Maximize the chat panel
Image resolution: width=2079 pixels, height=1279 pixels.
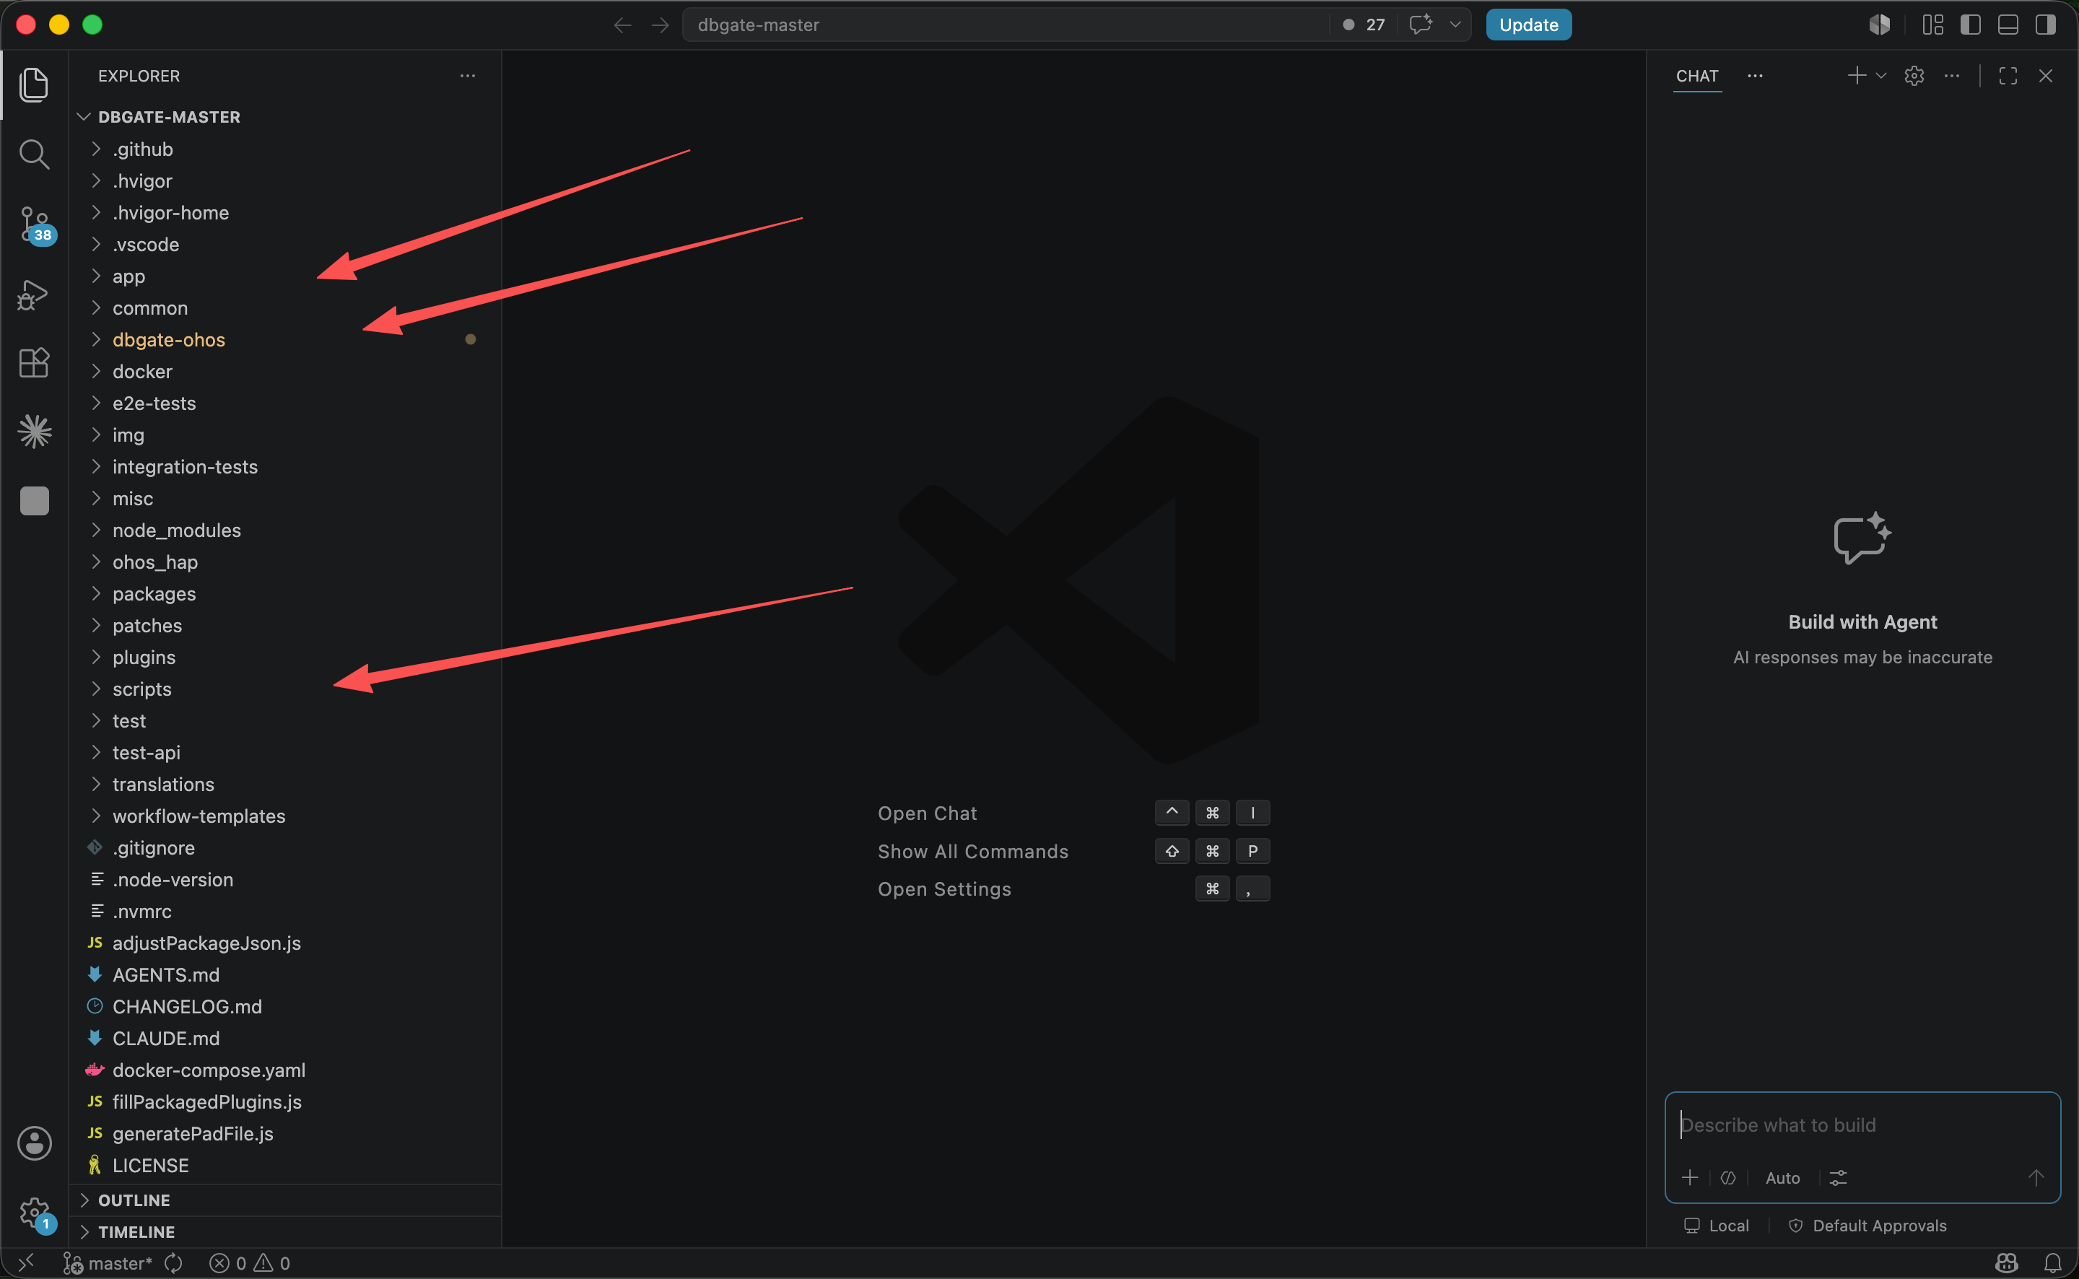coord(2008,75)
